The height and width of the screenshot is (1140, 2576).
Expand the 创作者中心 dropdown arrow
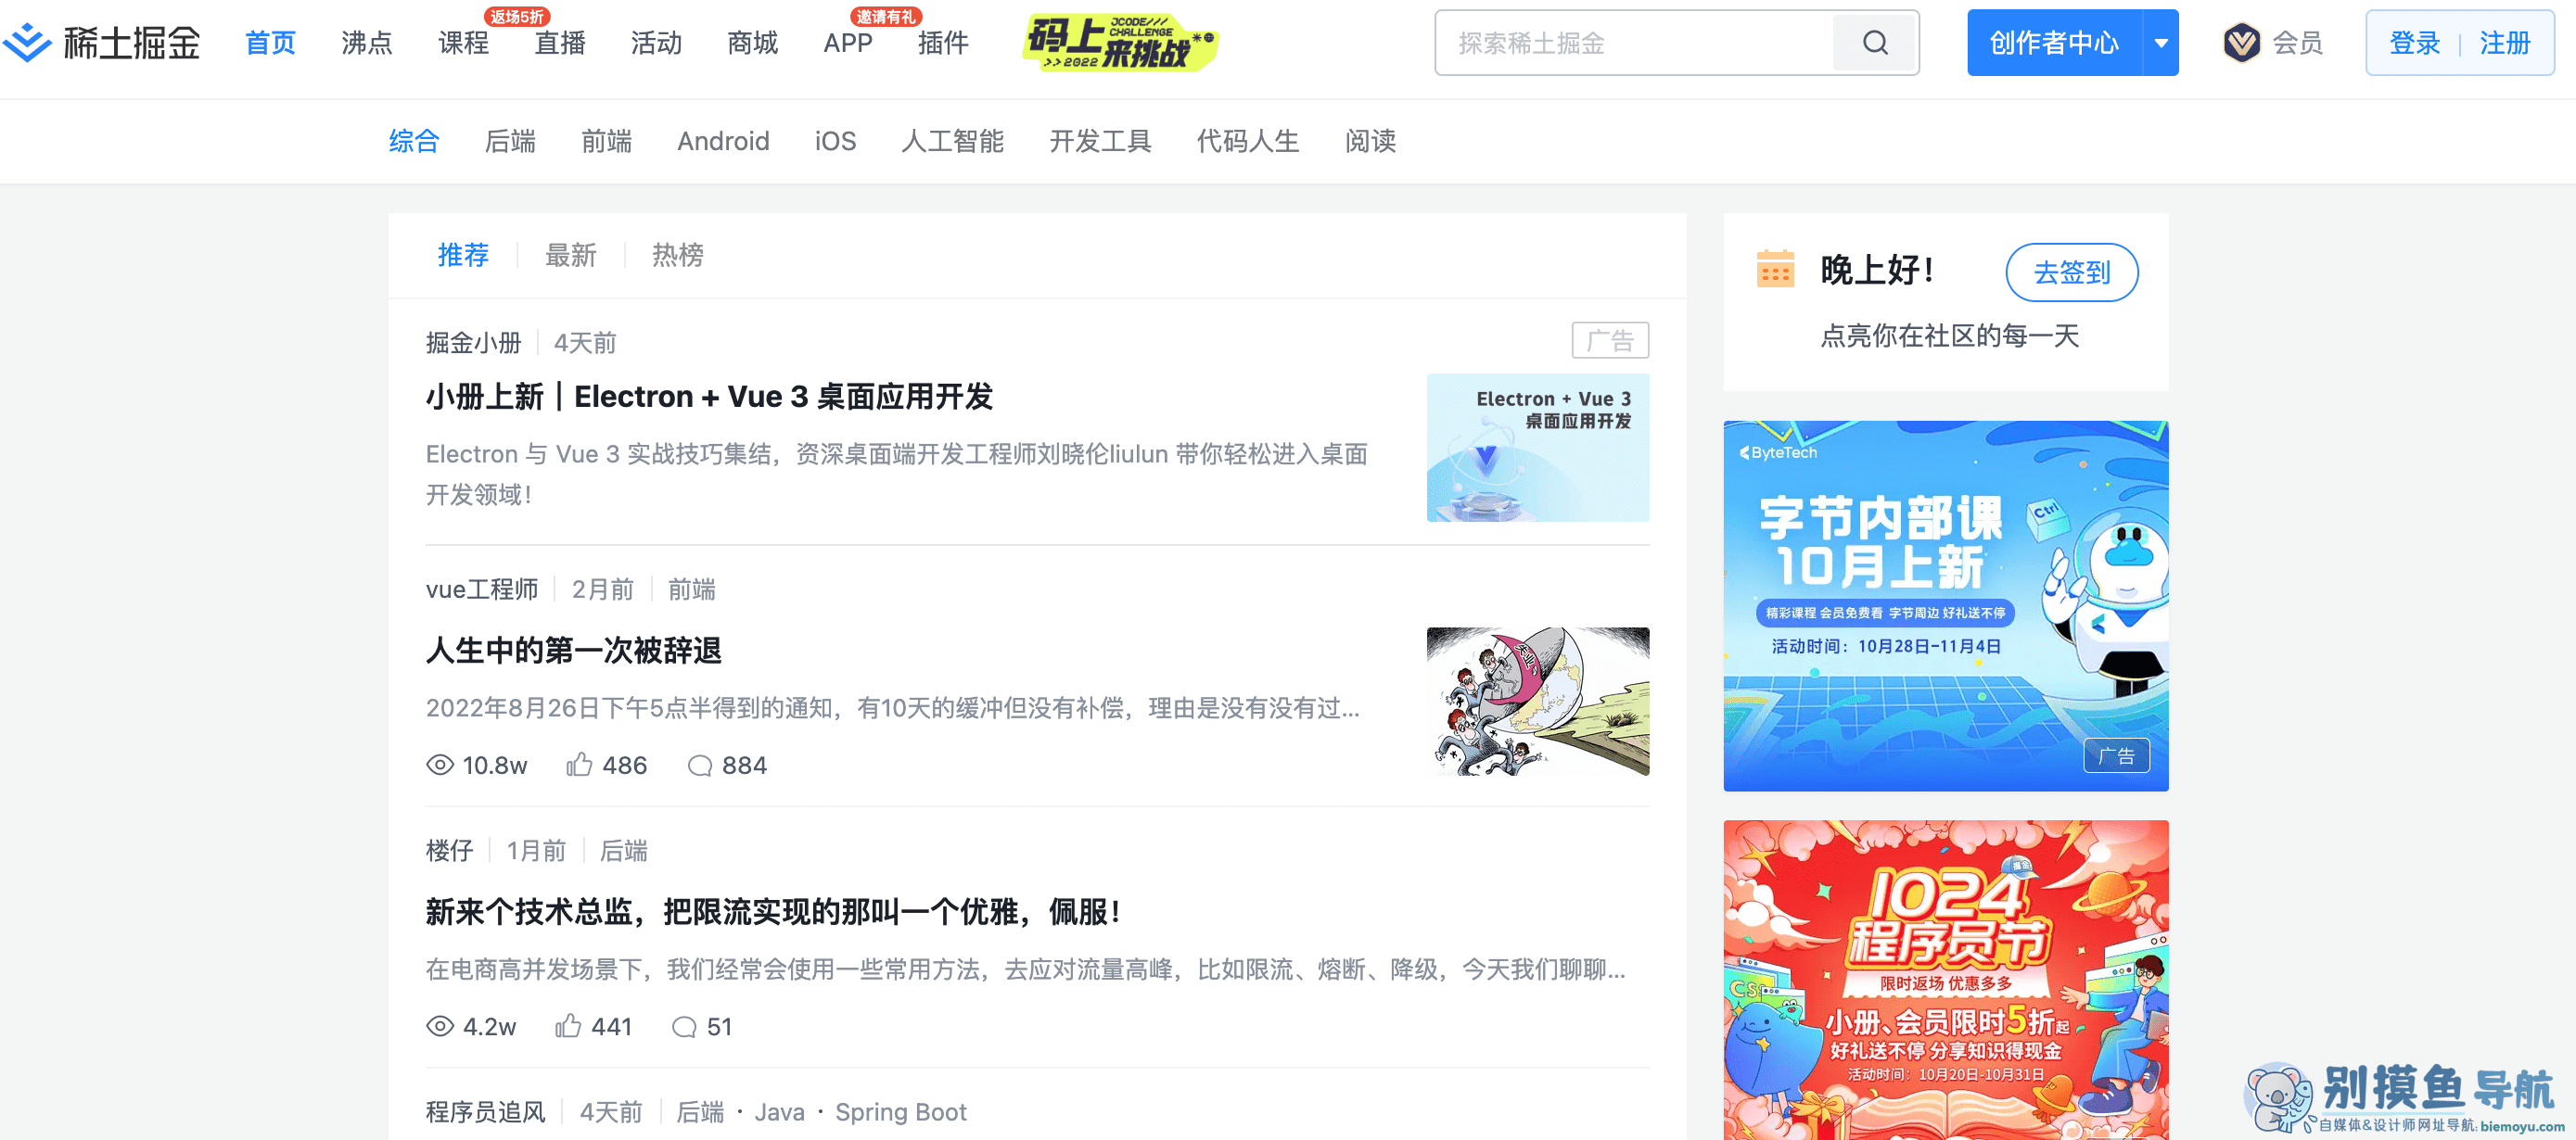coord(2161,43)
